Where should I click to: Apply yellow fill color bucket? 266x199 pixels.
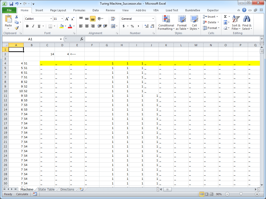(62, 26)
